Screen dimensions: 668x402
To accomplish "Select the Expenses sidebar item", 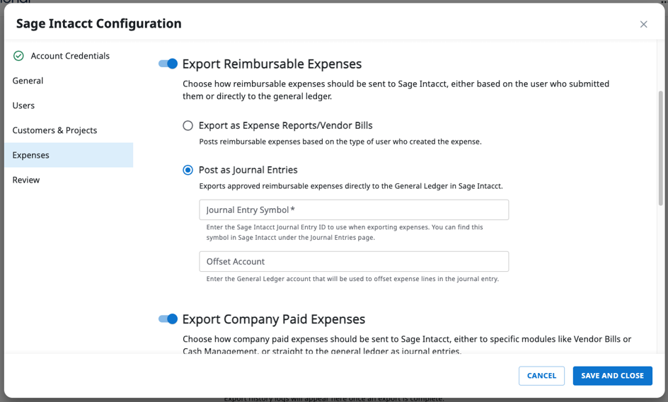I will click(31, 155).
